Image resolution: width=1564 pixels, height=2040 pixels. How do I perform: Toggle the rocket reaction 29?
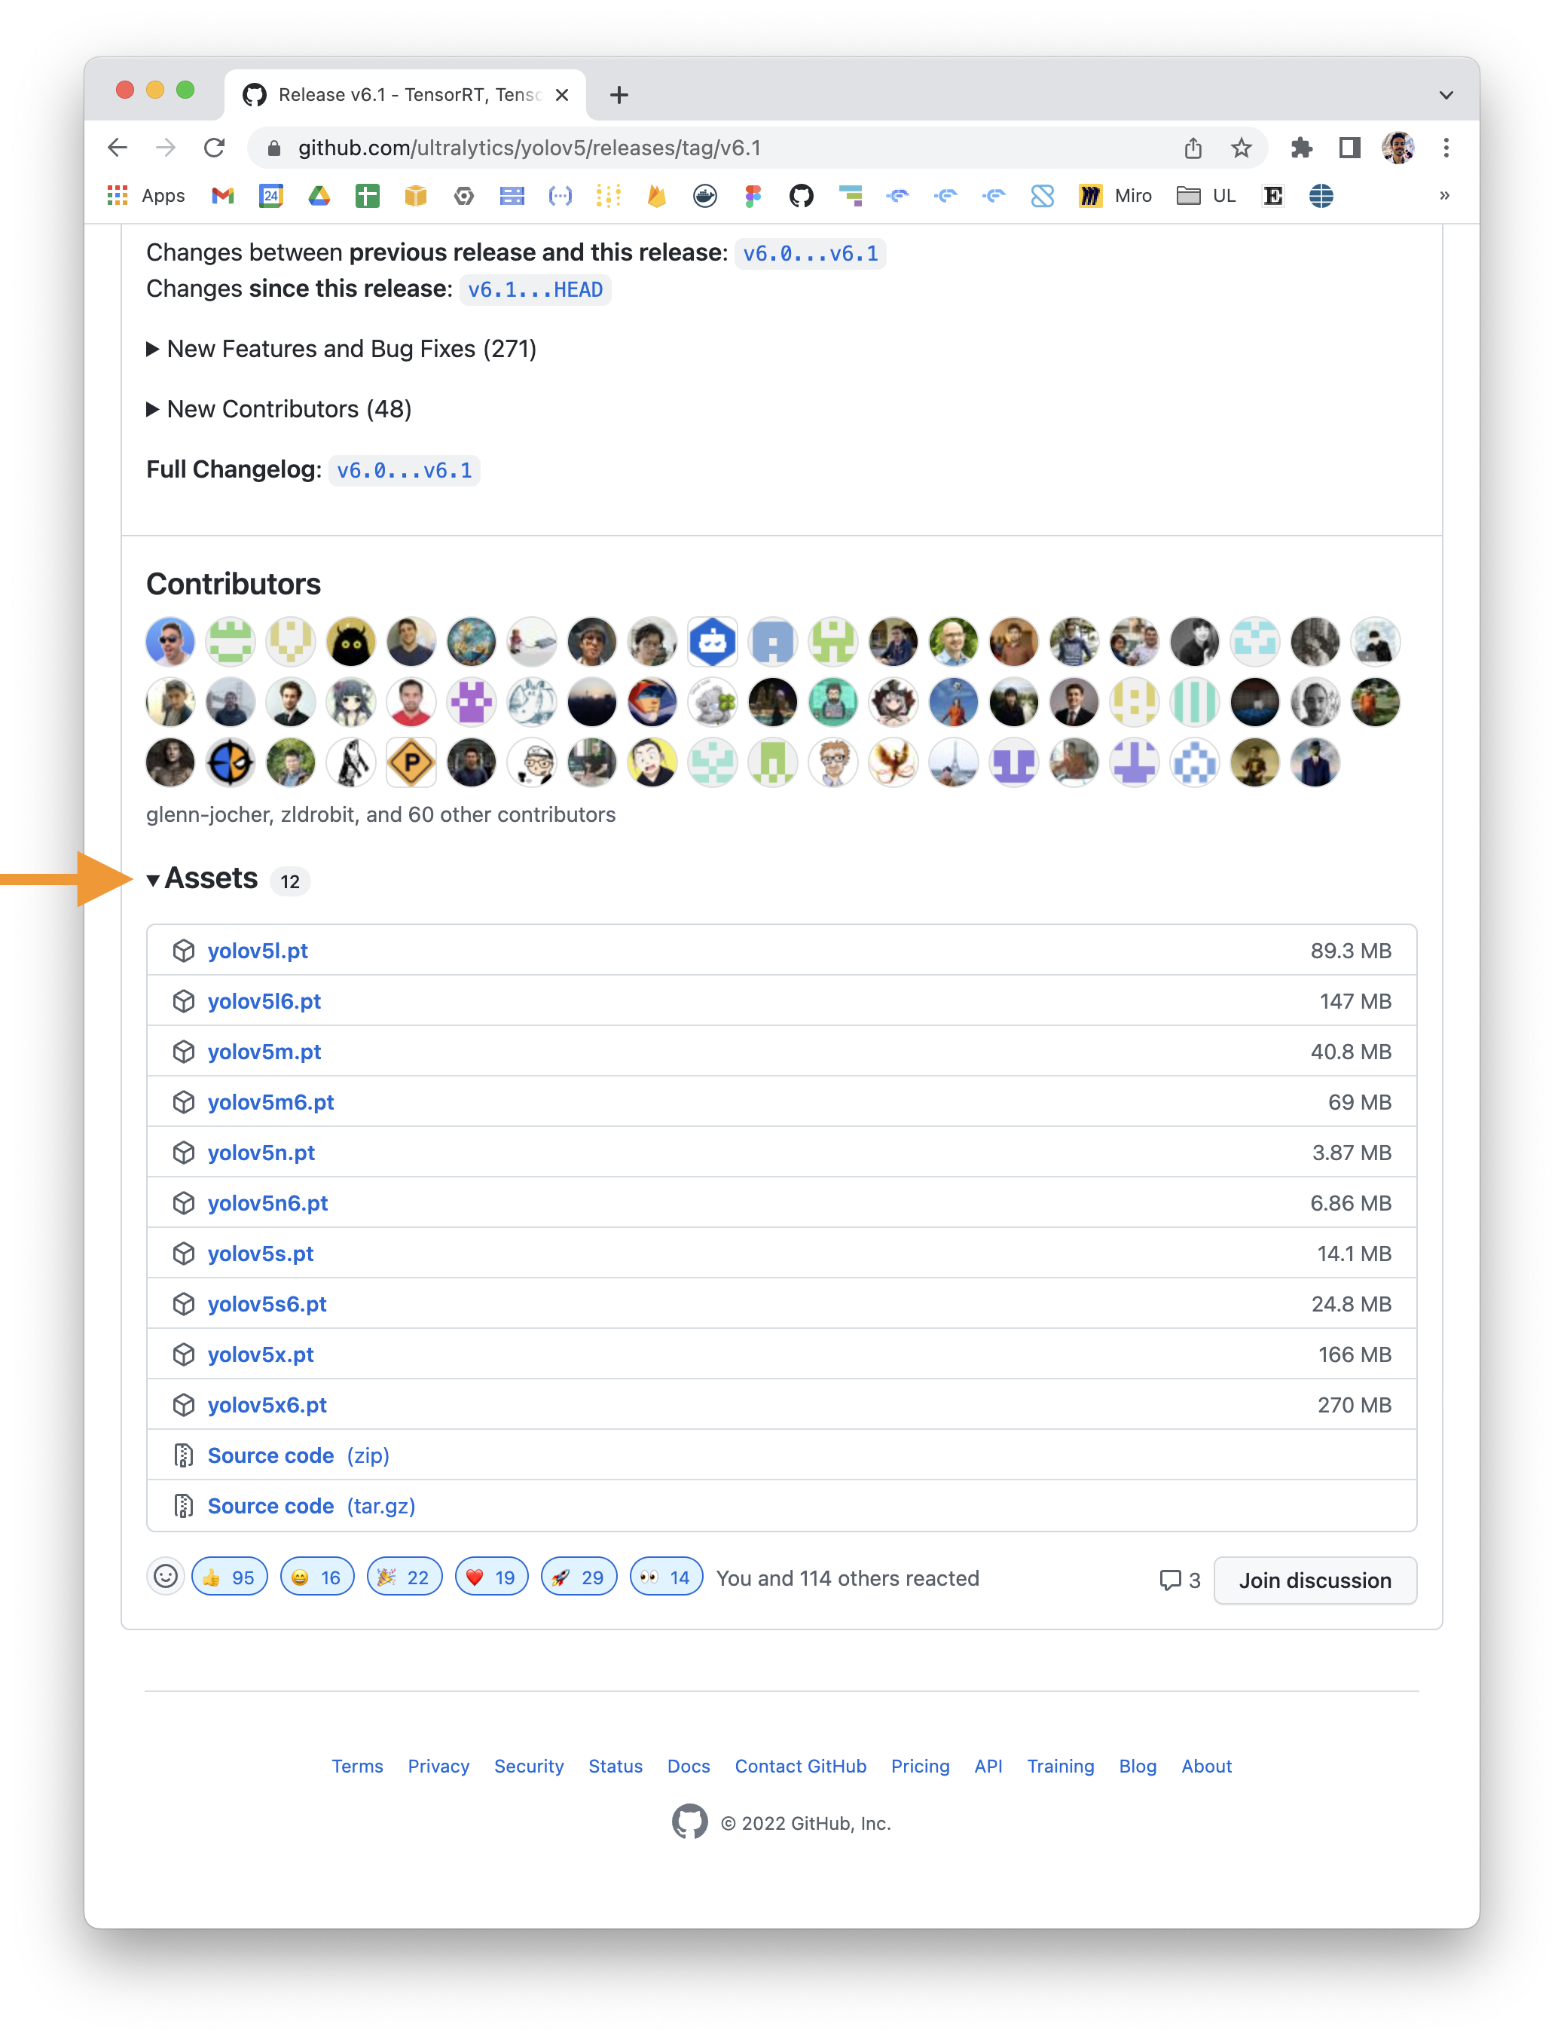[579, 1577]
